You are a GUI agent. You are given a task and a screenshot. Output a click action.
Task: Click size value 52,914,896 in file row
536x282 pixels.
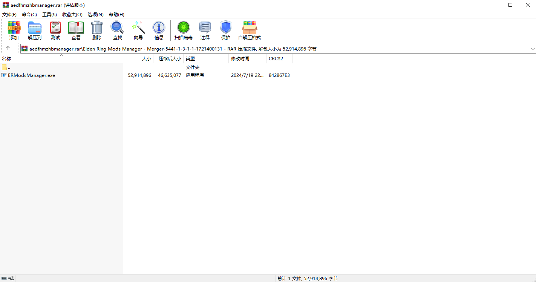coord(139,75)
